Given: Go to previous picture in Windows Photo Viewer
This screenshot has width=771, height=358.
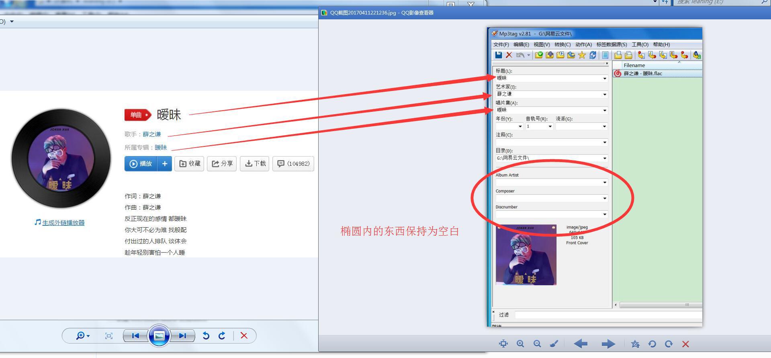Looking at the screenshot, I should (x=136, y=335).
